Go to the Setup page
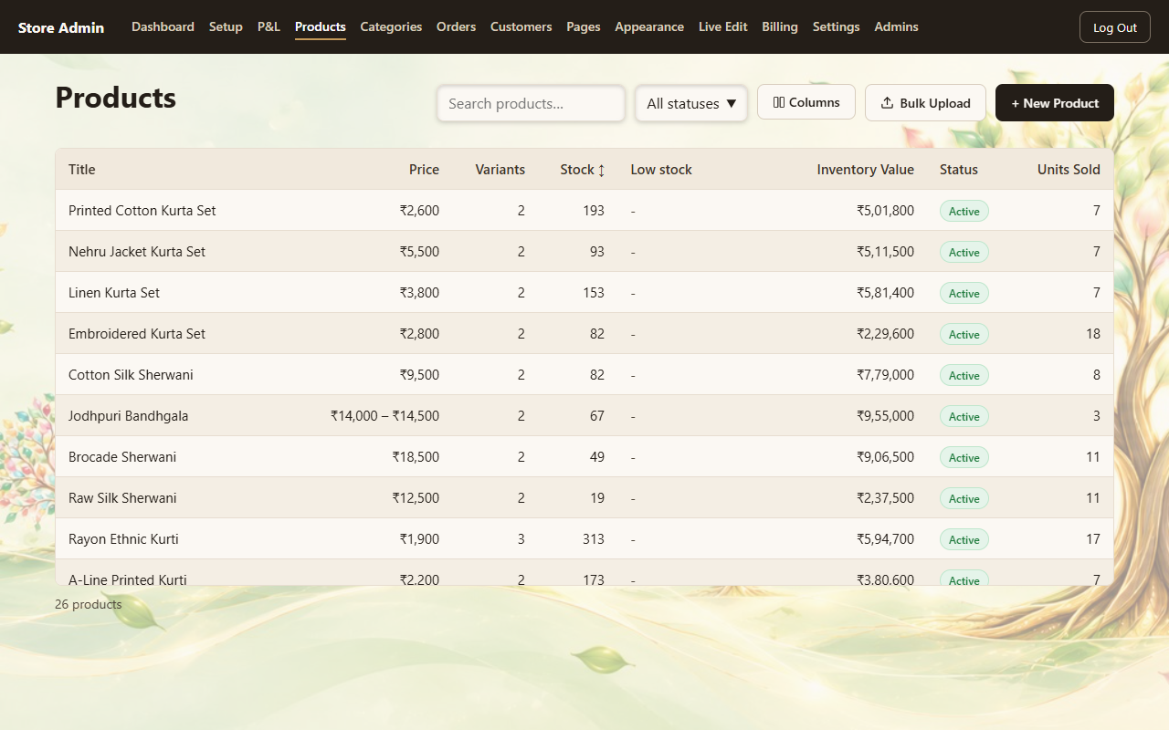 [x=226, y=26]
